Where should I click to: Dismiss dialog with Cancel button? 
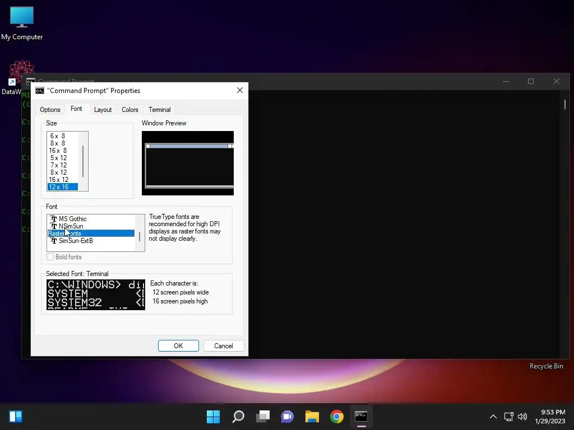point(223,346)
